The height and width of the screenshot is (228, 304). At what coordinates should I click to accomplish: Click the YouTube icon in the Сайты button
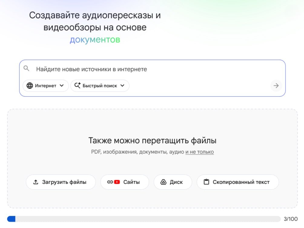point(117,182)
